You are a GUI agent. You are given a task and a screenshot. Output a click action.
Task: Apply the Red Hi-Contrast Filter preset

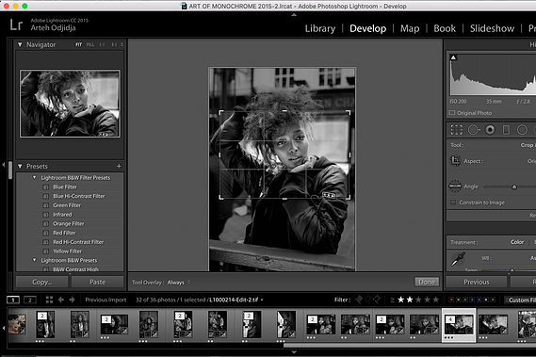click(x=78, y=242)
